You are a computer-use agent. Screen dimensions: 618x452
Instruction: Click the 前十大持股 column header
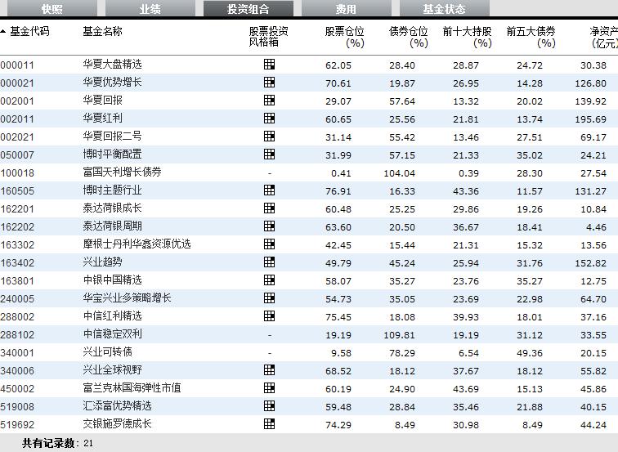click(x=467, y=37)
